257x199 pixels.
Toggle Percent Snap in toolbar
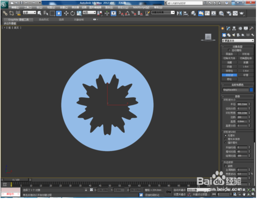[134, 13]
